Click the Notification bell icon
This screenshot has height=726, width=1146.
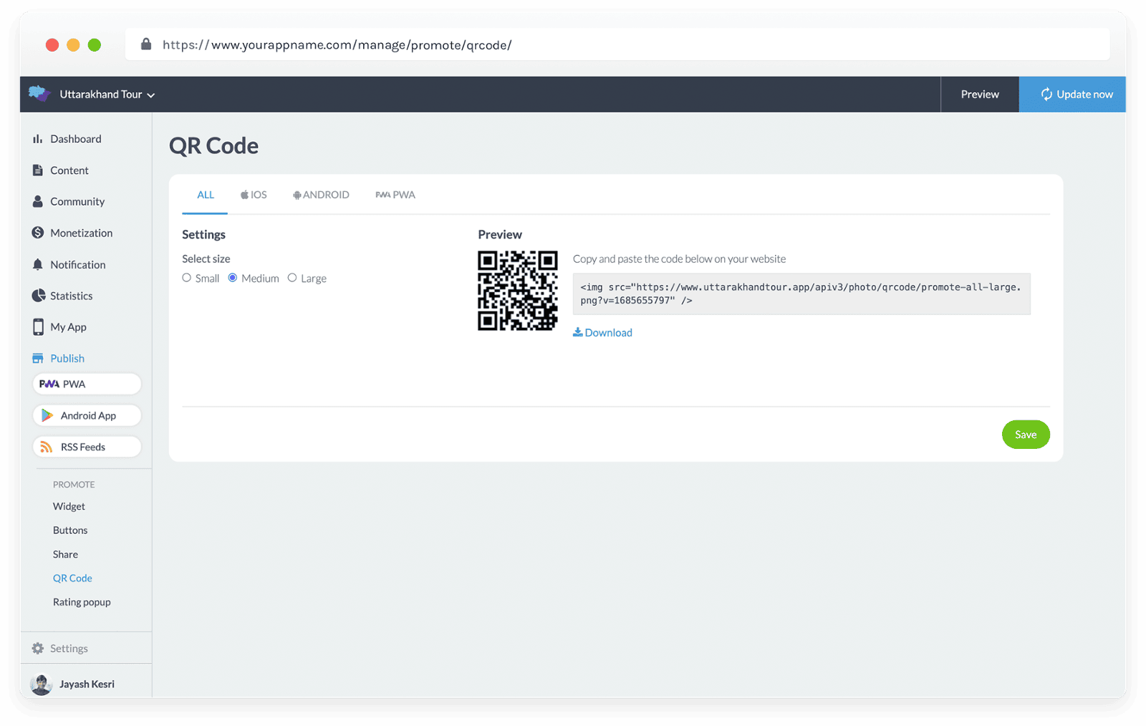point(37,264)
